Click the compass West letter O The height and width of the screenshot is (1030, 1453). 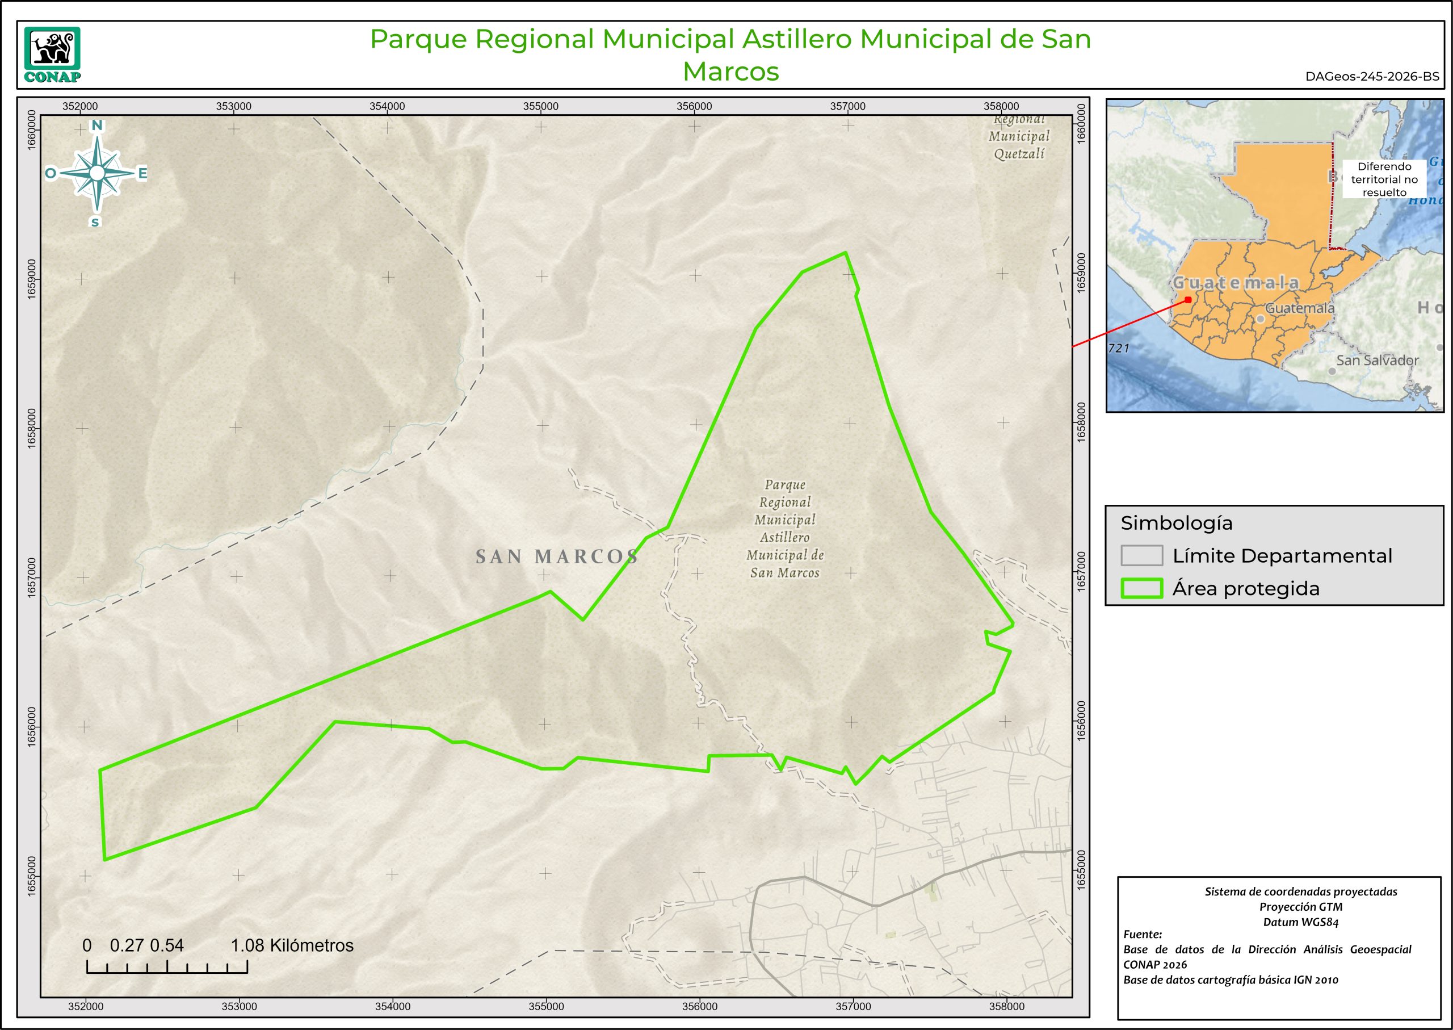tap(50, 173)
